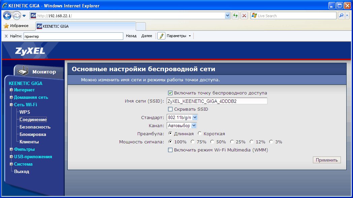Open recent pages dropdown next to Forward
This screenshot has width=353, height=198.
[x=24, y=16]
